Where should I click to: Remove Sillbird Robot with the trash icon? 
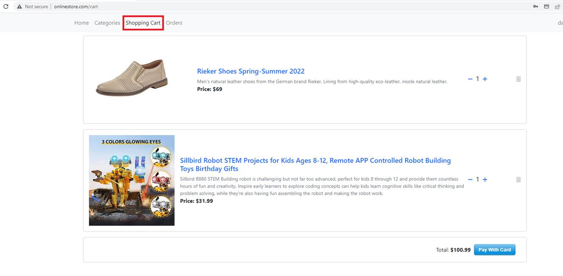click(x=518, y=179)
